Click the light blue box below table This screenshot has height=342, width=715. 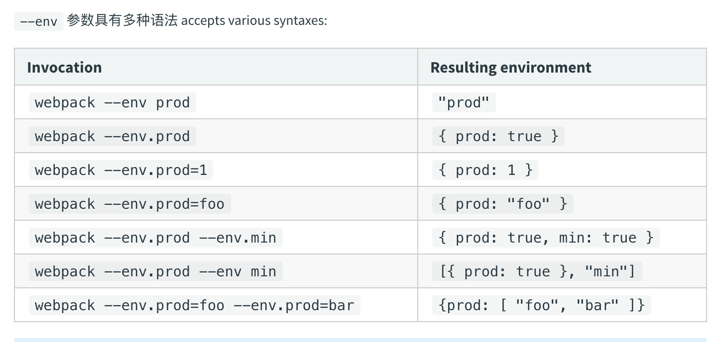[360, 340]
